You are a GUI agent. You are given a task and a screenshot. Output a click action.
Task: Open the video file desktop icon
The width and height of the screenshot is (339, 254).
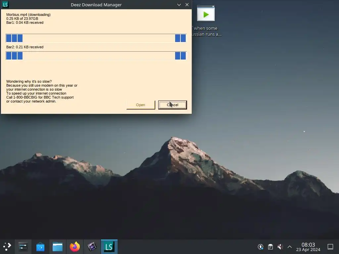pos(206,14)
